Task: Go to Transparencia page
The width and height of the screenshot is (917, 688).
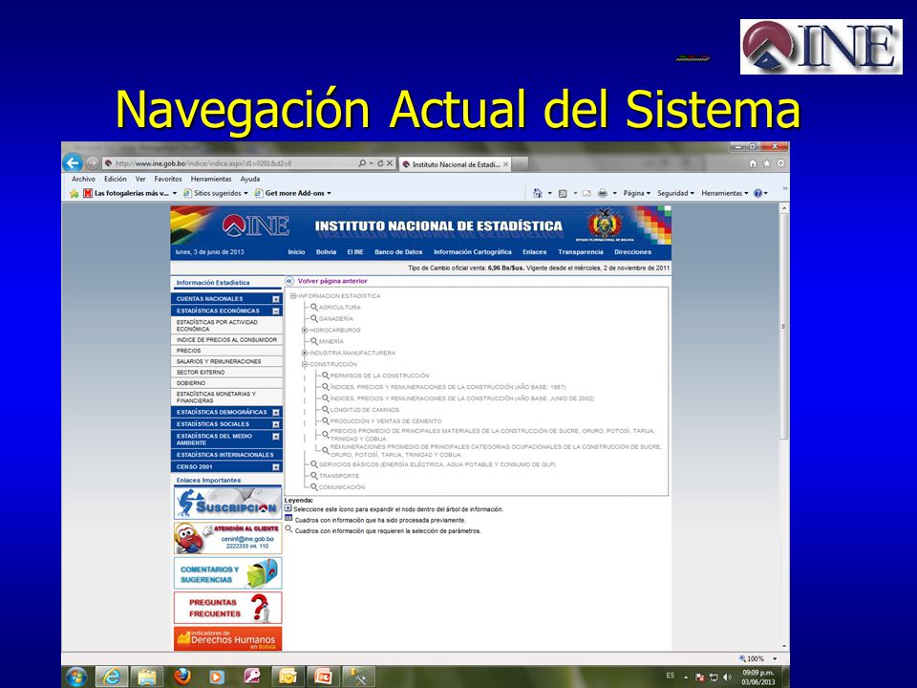Action: click(x=580, y=252)
